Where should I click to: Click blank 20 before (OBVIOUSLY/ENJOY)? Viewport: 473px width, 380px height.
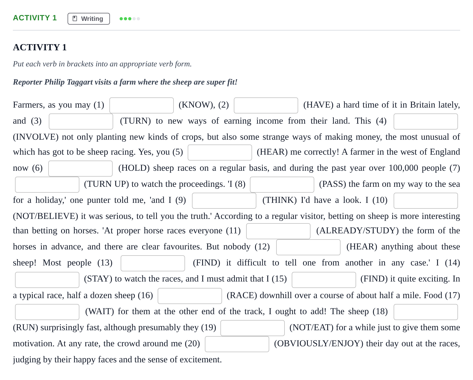(x=237, y=344)
